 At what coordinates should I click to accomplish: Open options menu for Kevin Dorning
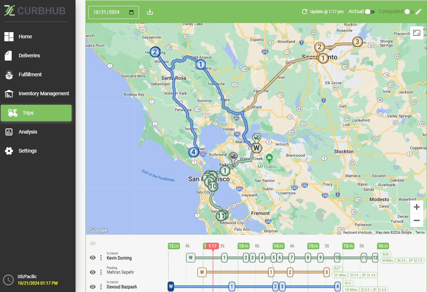coord(101,258)
